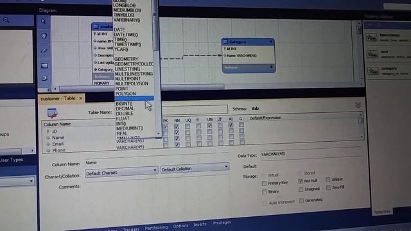Select the customer - Table tab
The height and width of the screenshot is (231, 411).
pyautogui.click(x=58, y=98)
